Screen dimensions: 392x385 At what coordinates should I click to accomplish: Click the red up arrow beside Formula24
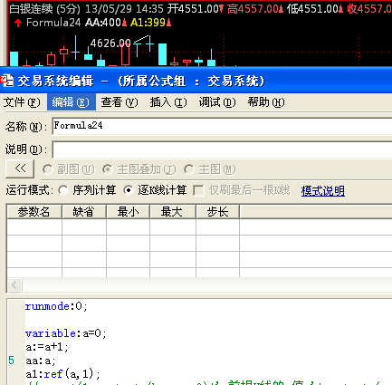[18, 23]
